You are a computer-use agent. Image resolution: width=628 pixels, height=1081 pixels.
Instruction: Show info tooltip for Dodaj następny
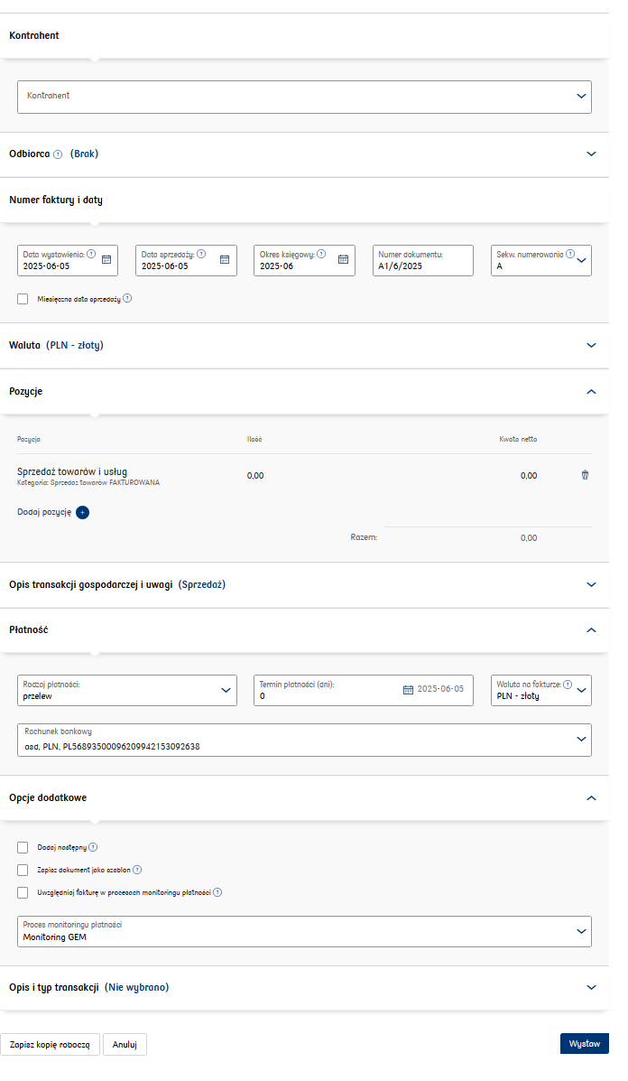click(x=93, y=847)
